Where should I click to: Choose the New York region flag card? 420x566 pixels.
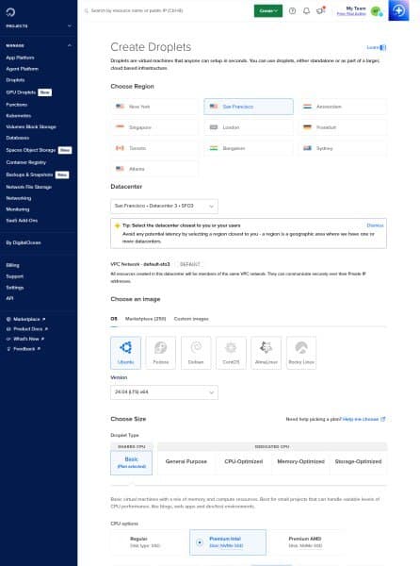[154, 107]
